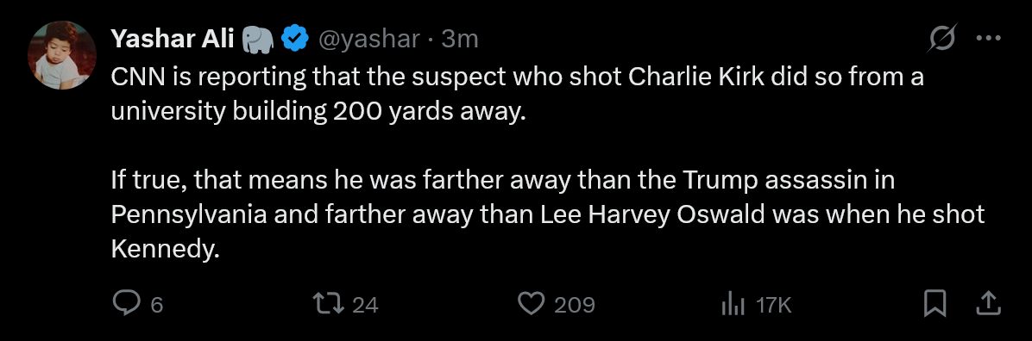Open the tweet via the 3m timestamp
Image resolution: width=1032 pixels, height=341 pixels.
[x=459, y=40]
